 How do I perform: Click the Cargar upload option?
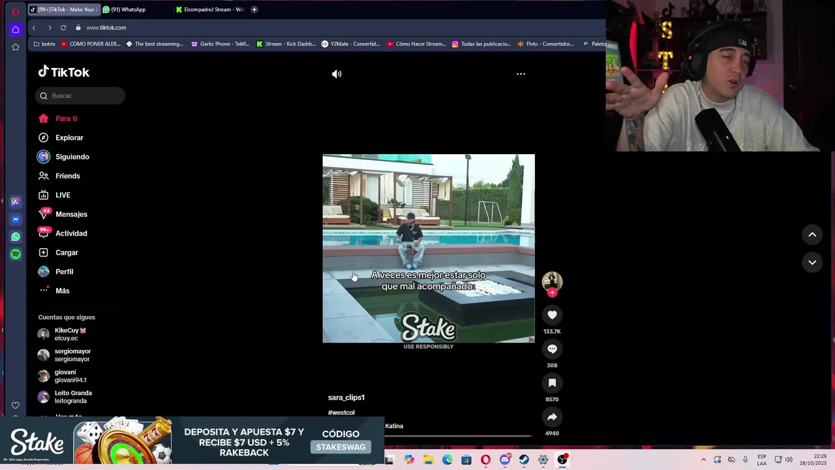(x=58, y=253)
